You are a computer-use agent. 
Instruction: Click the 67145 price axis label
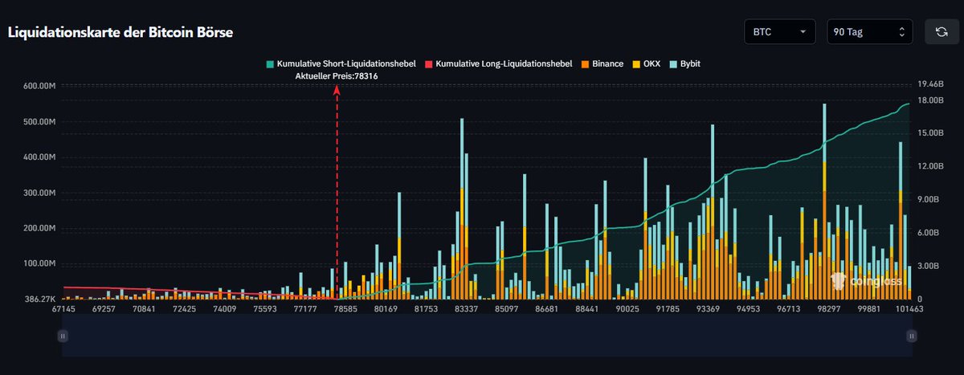[63, 309]
